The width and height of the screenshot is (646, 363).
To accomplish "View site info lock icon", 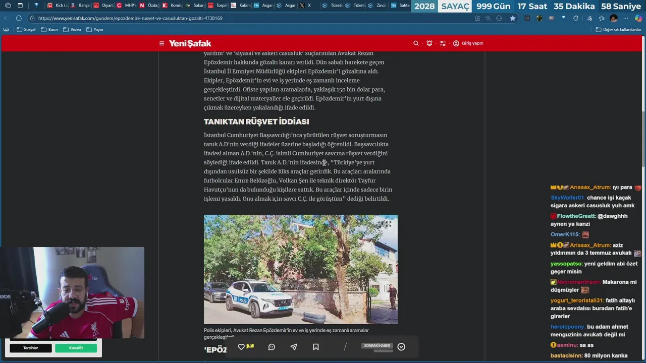I will [32, 18].
